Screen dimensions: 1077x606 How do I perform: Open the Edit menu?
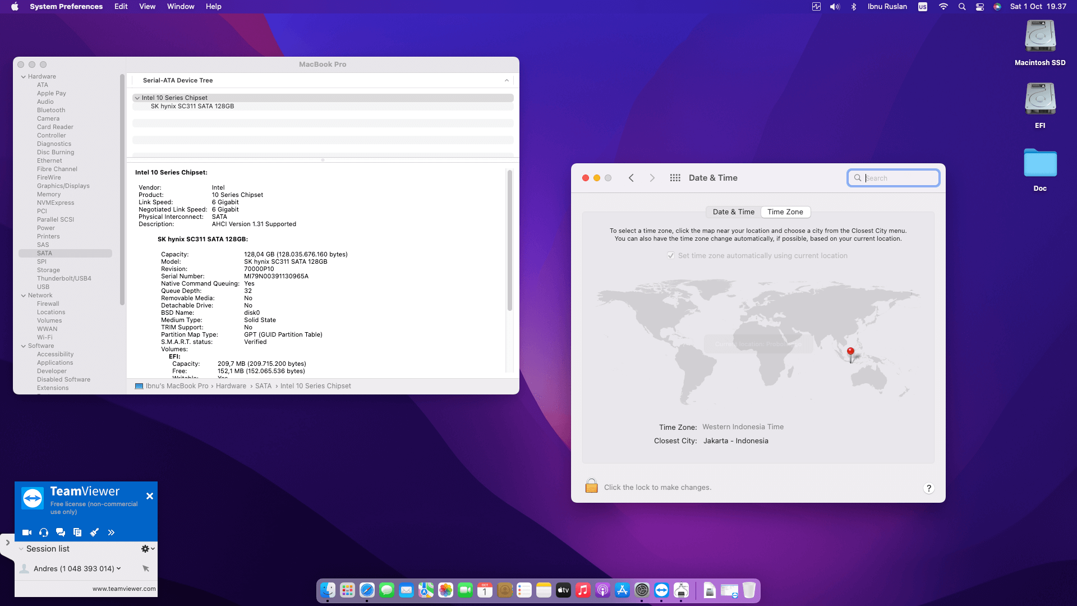[x=121, y=7]
